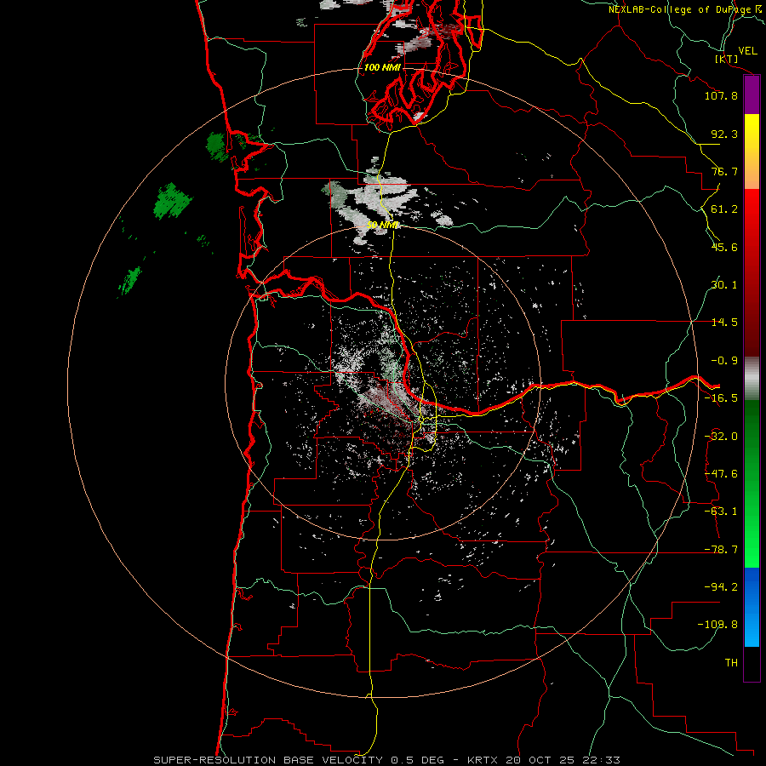
Task: Select the 14.5 scale value
Action: [x=724, y=323]
